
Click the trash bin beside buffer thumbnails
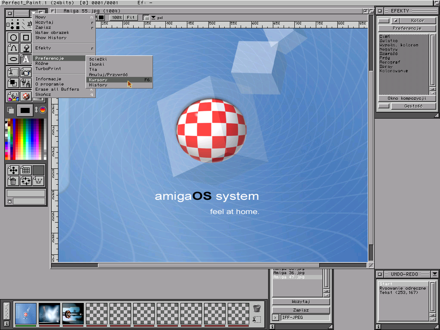coord(257,308)
